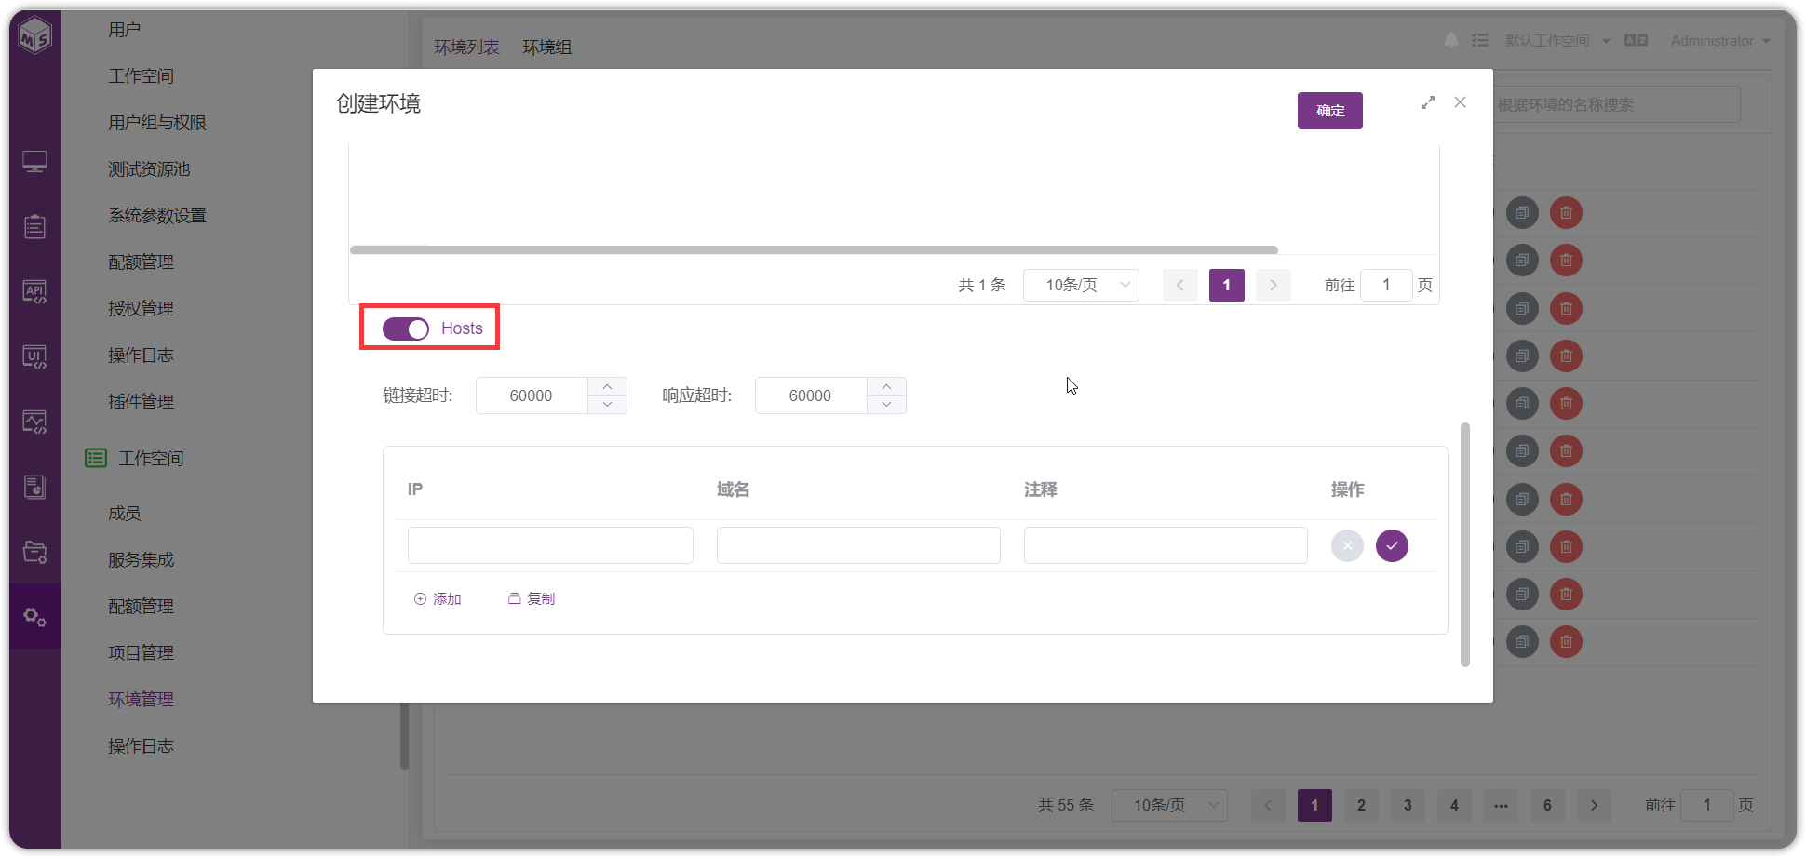
Task: Click the system settings gears icon in left rail
Action: click(x=34, y=617)
